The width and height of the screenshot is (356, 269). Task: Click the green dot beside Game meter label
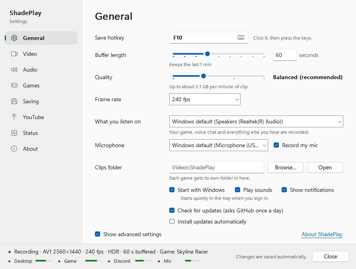click(x=59, y=261)
